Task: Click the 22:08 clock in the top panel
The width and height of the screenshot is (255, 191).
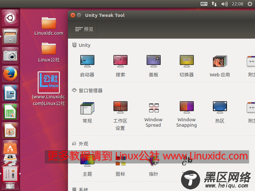Action: click(237, 4)
